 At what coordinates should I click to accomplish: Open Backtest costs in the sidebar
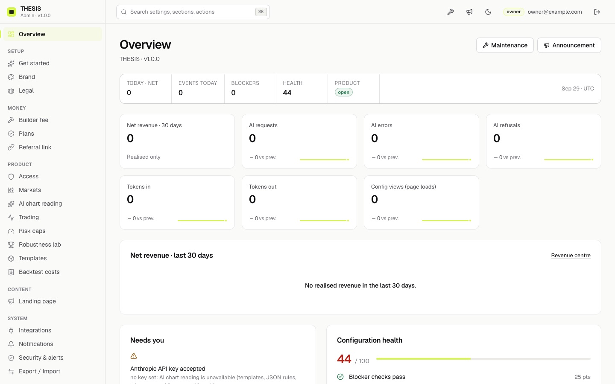pyautogui.click(x=53, y=272)
